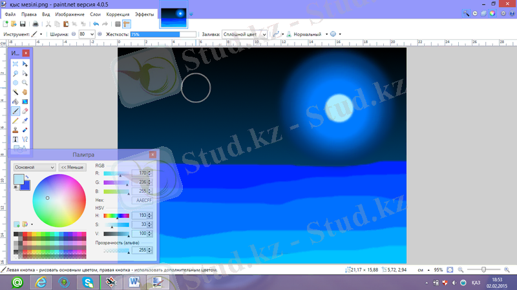The height and width of the screenshot is (290, 517).
Task: Open the Слои menu
Action: pos(95,14)
